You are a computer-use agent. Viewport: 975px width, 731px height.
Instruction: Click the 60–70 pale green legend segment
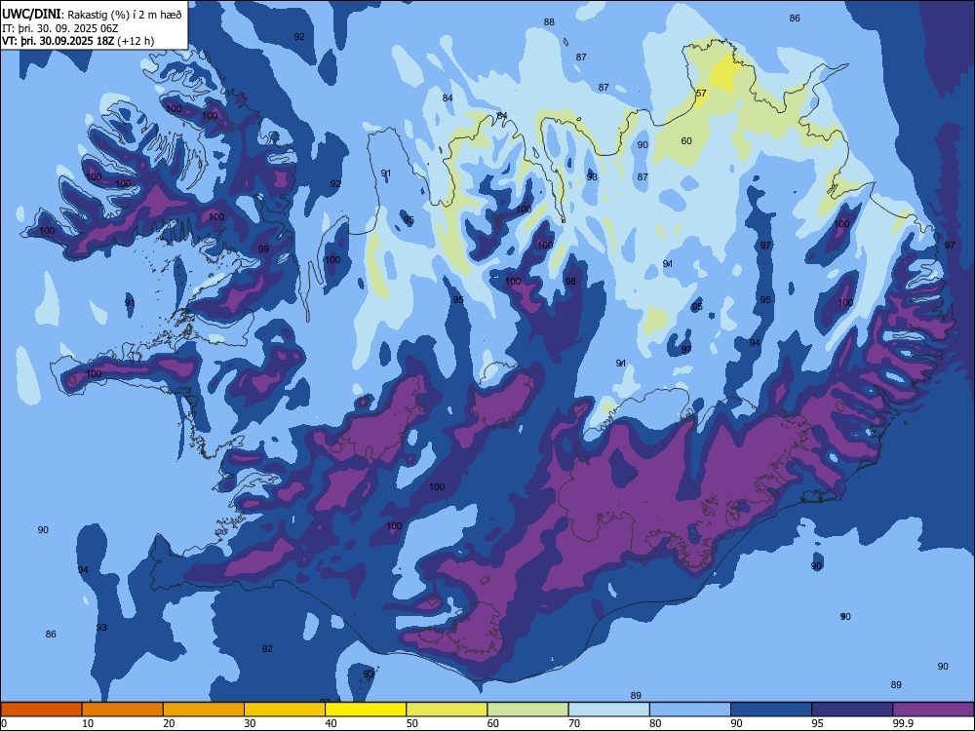(527, 710)
